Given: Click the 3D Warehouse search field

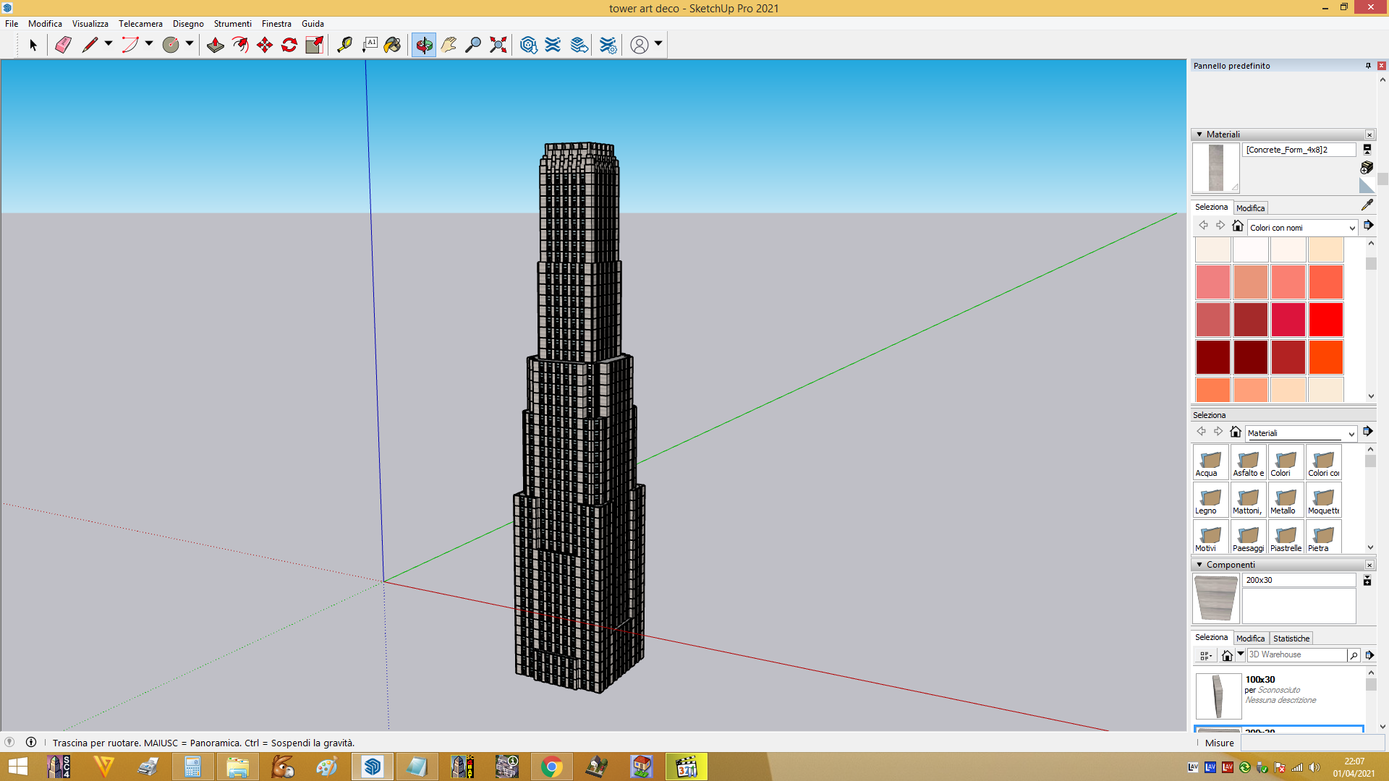Looking at the screenshot, I should coord(1297,655).
